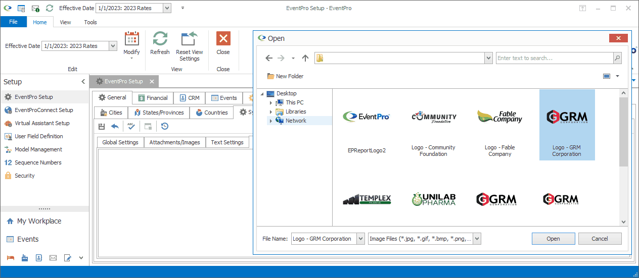Open the My Workplace navigation group
Screen dimensions: 639x278
point(44,221)
